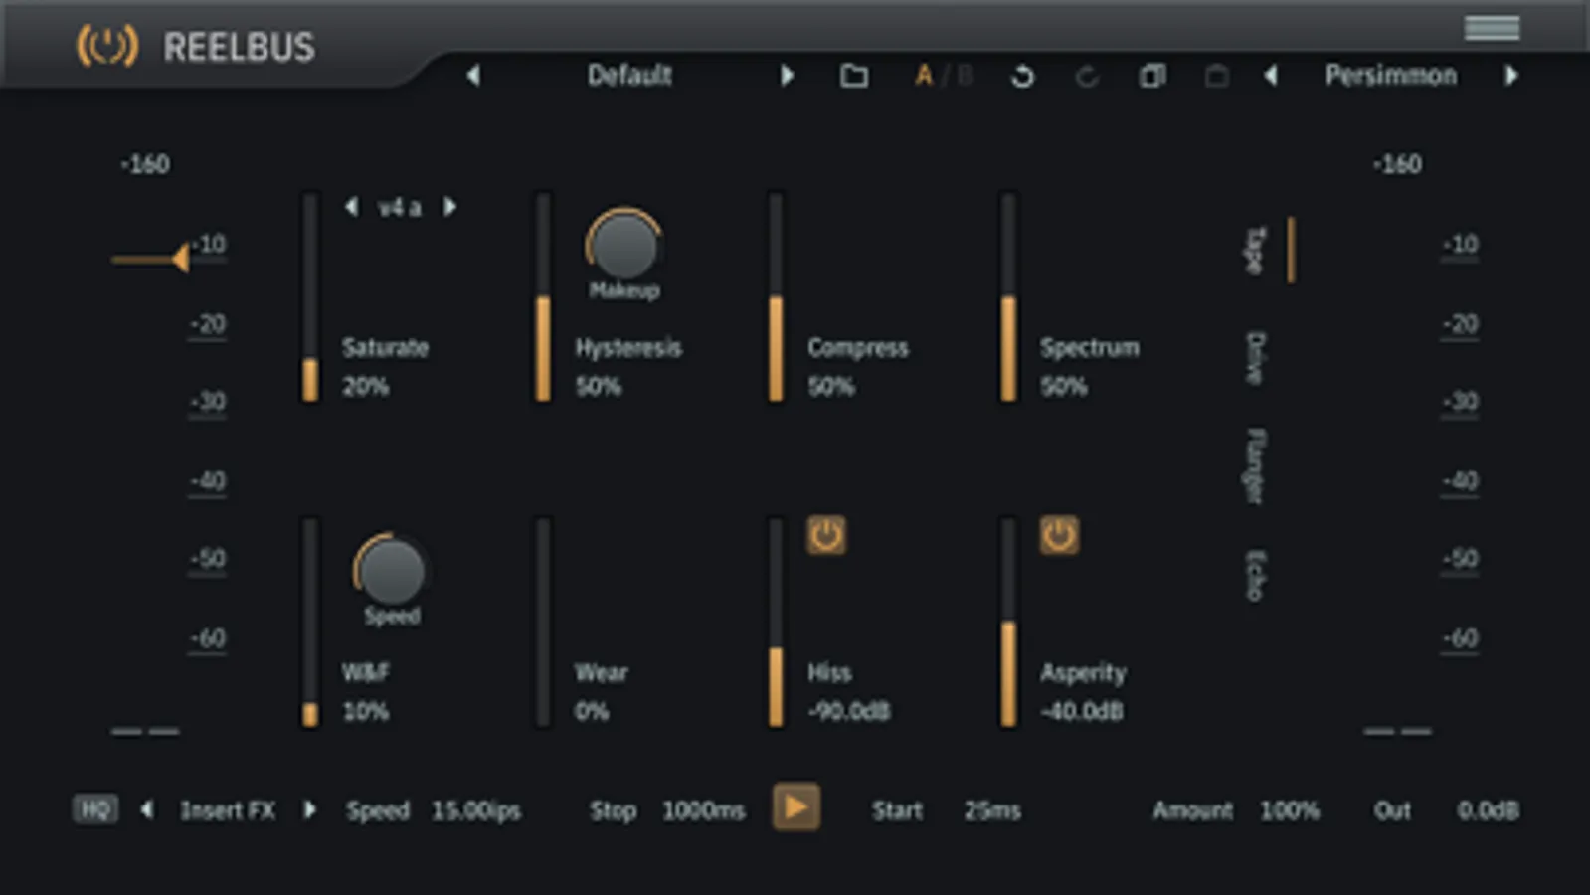Click the Hysteresis 50% value
The image size is (1590, 895).
598,386
